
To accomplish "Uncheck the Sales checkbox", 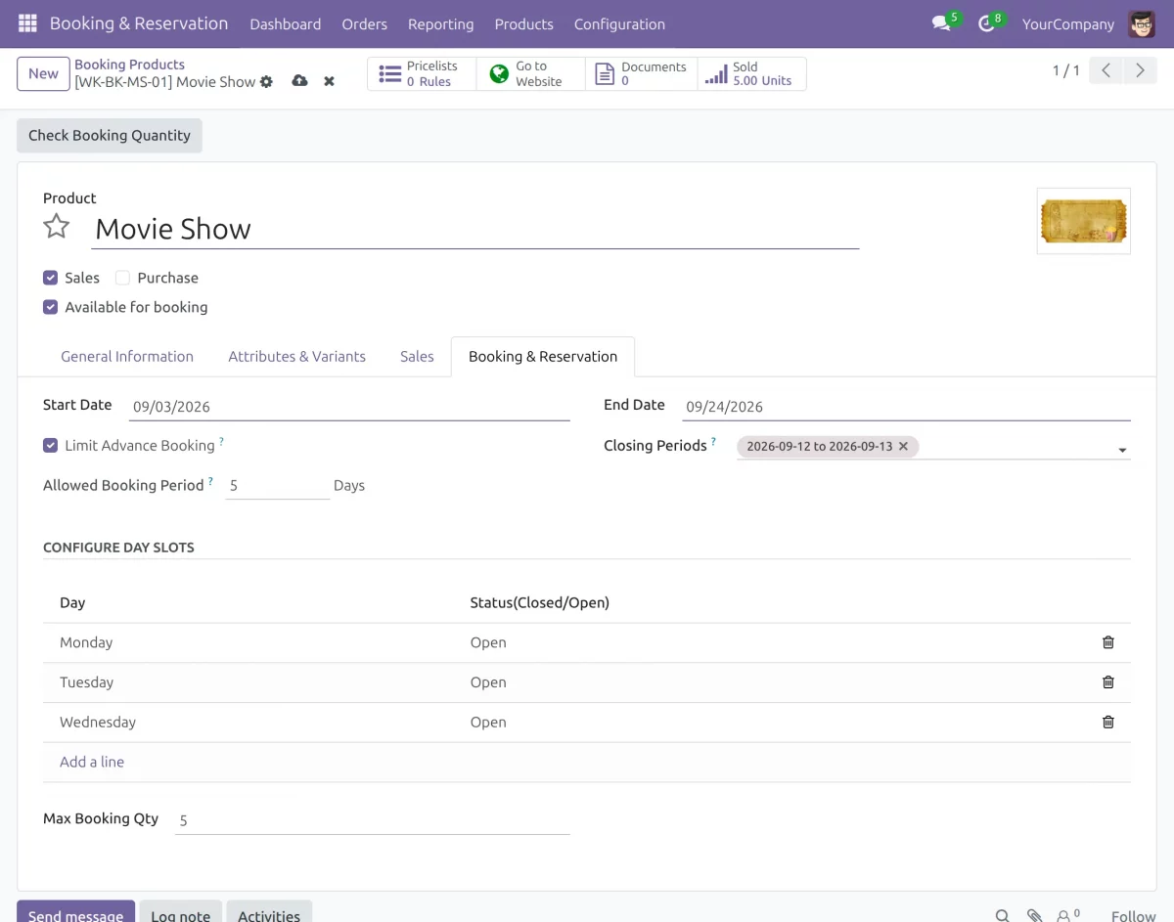I will click(51, 278).
